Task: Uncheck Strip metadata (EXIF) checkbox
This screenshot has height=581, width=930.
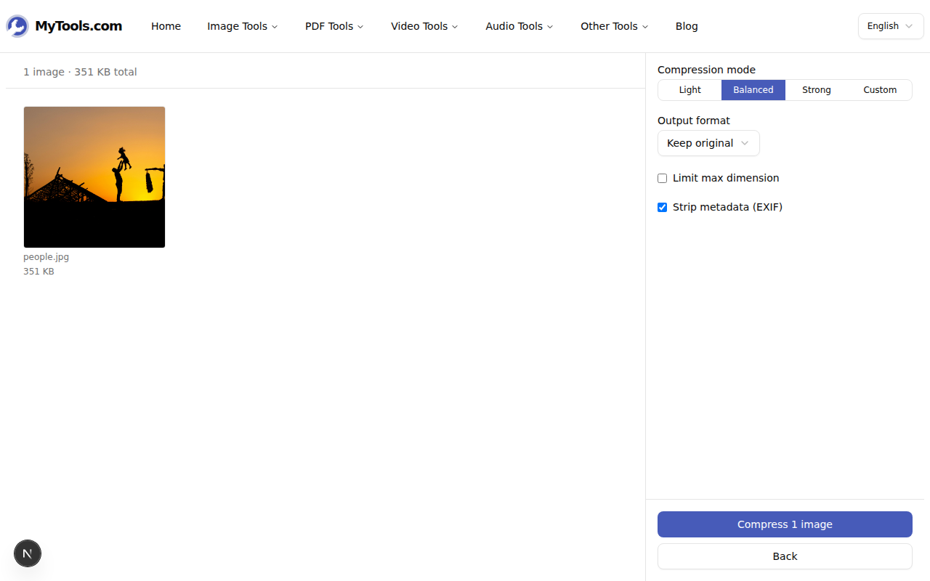Action: point(663,208)
